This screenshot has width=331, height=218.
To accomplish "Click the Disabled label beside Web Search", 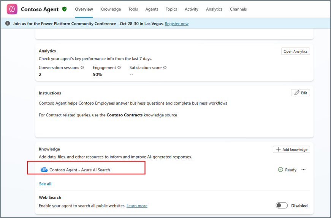I will [x=299, y=206].
